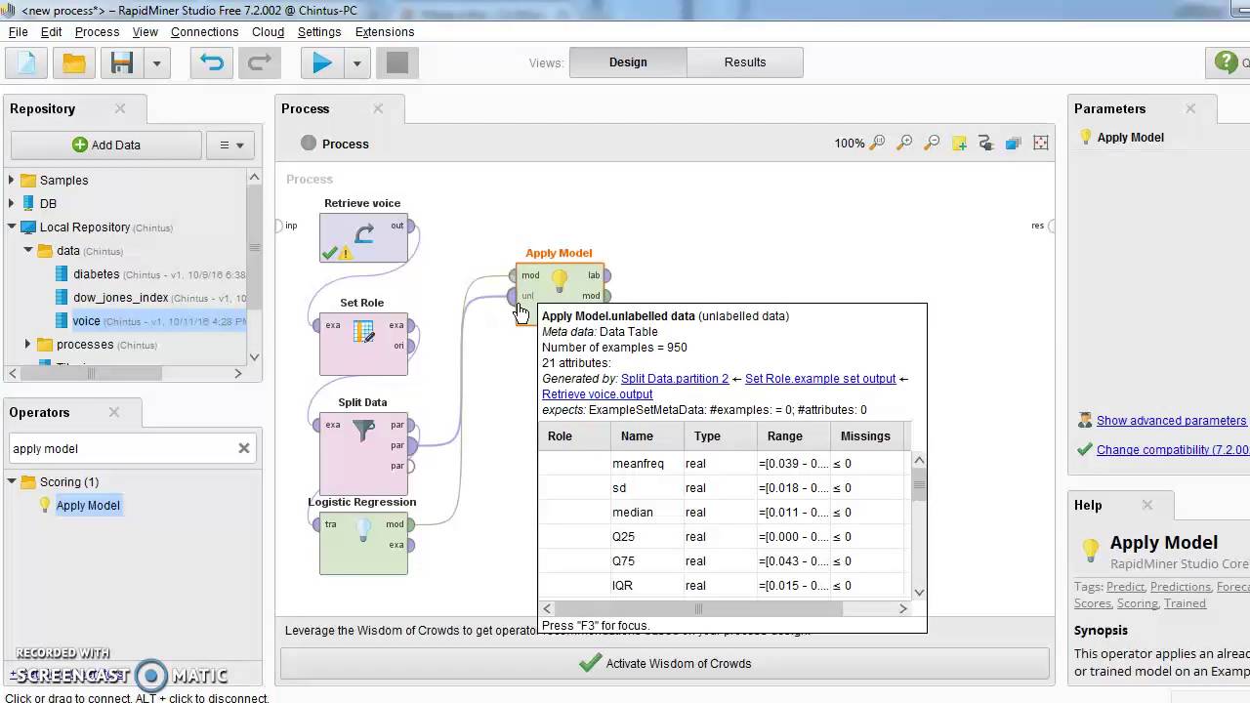Select the Logistic Regression operator
Screen dimensions: 1250x703
363,543
